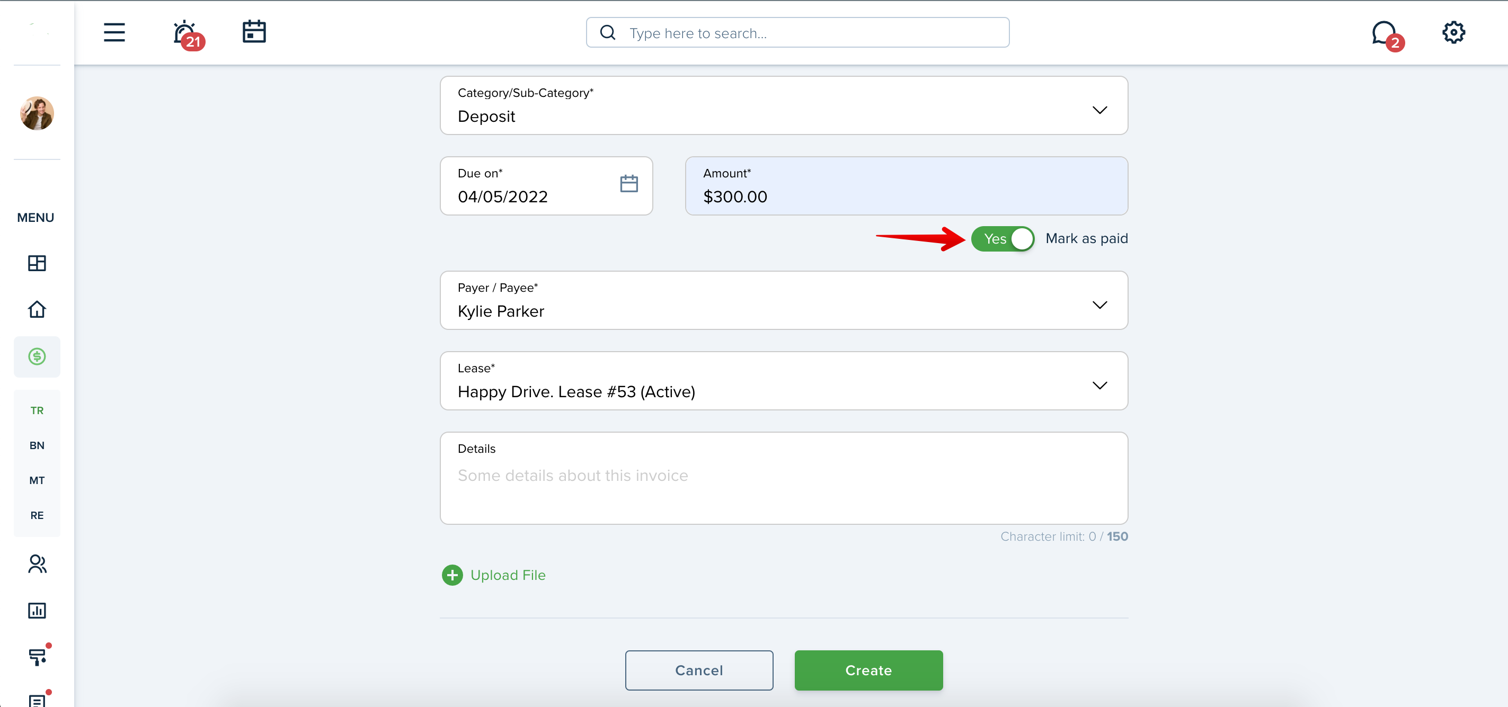Click the Category dropdown chevron arrow

pyautogui.click(x=1099, y=110)
